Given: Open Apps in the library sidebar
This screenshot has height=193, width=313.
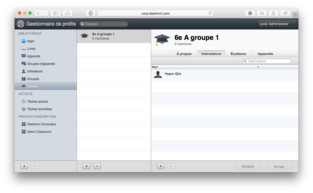Looking at the screenshot, I should [30, 41].
